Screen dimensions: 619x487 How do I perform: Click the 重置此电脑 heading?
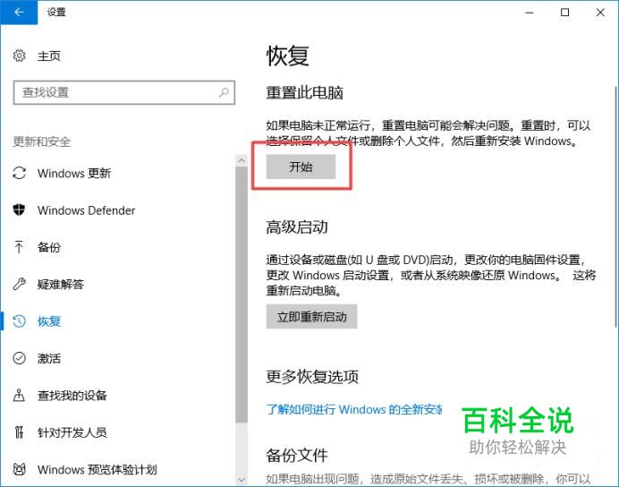click(304, 92)
